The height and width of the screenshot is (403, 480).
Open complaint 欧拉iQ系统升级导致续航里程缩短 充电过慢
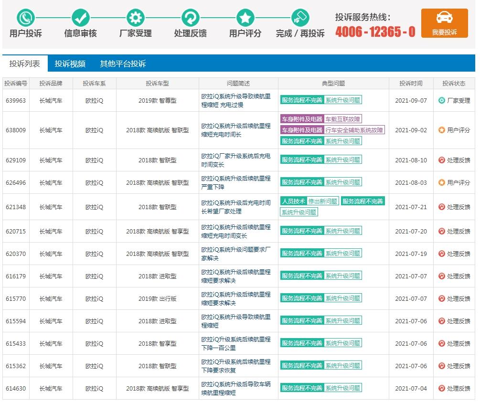click(x=236, y=100)
